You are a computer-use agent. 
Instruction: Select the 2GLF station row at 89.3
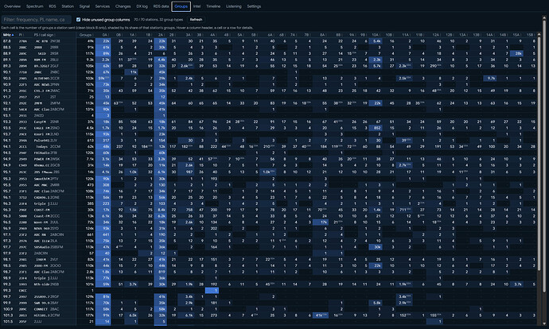(x=269, y=66)
